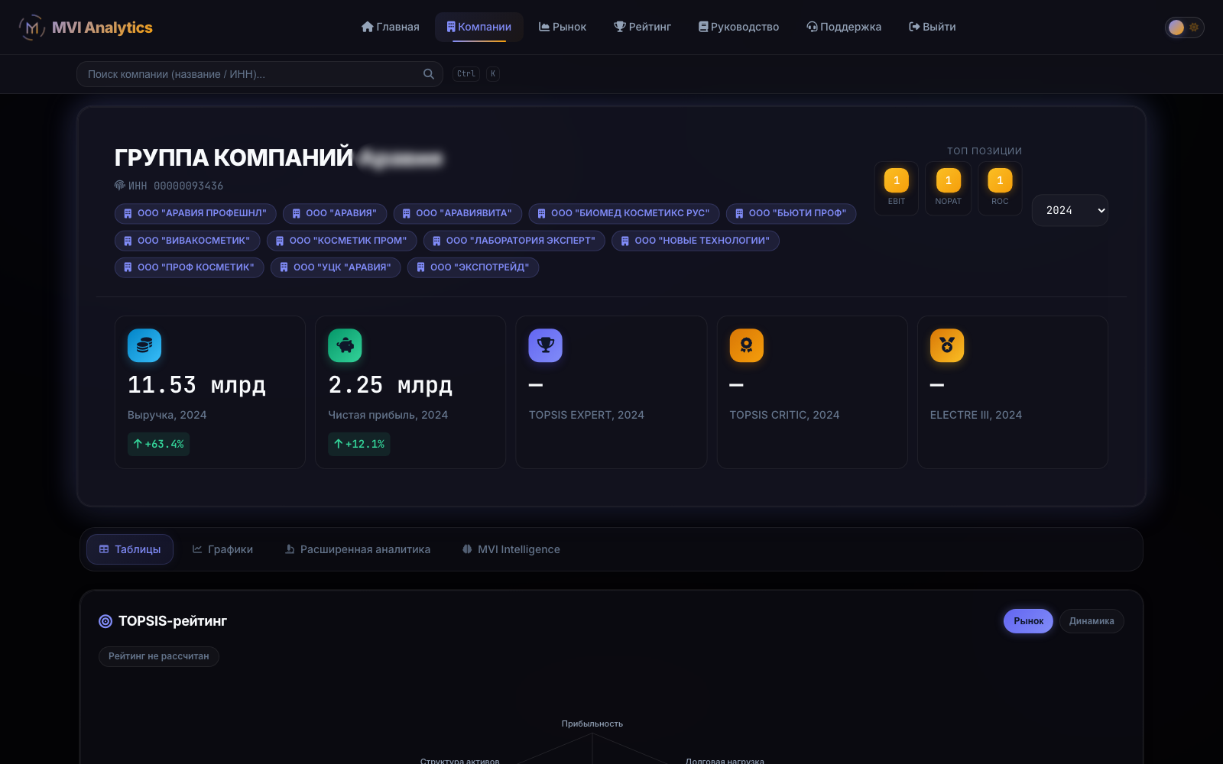
Task: Open ООО "УЦК "АРАВИЯ" company chip
Action: click(x=336, y=267)
